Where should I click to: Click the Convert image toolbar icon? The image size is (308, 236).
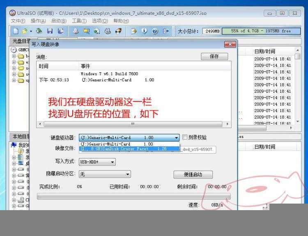(97, 31)
